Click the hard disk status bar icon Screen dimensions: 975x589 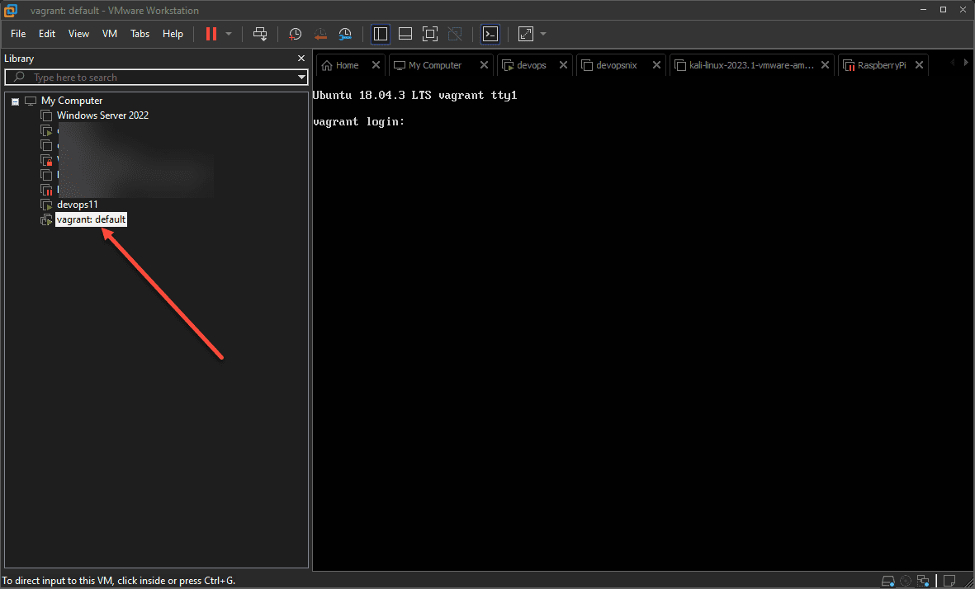click(888, 581)
